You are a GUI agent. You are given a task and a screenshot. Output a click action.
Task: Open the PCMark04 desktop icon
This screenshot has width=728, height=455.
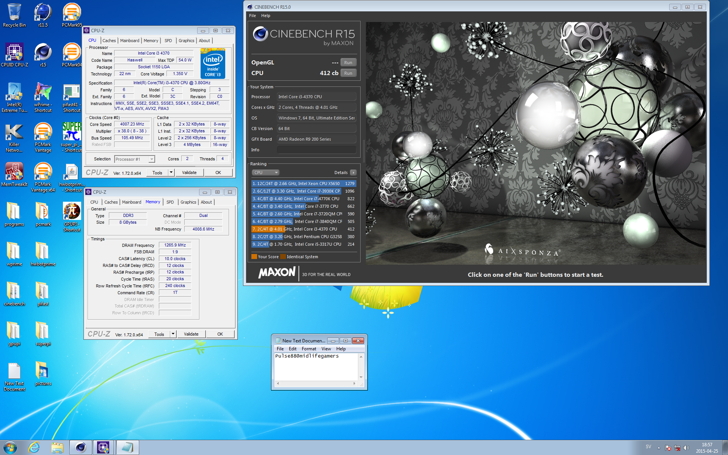click(x=72, y=55)
